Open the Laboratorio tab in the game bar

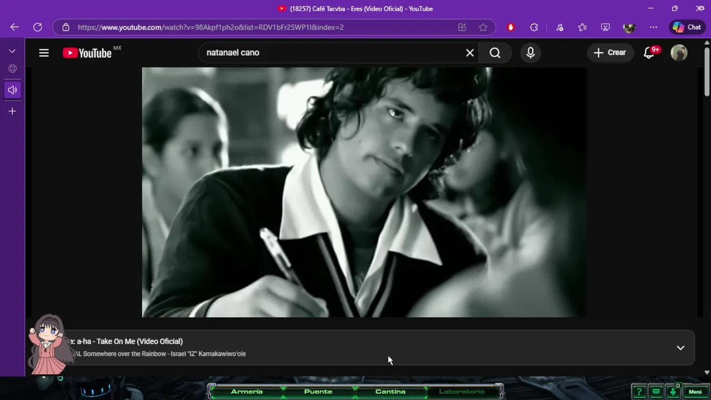[x=462, y=392]
